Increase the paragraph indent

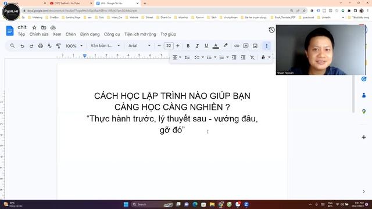click(x=243, y=57)
